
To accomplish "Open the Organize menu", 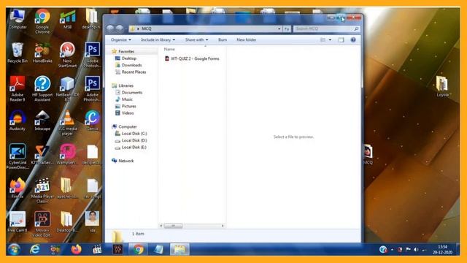I will point(120,39).
